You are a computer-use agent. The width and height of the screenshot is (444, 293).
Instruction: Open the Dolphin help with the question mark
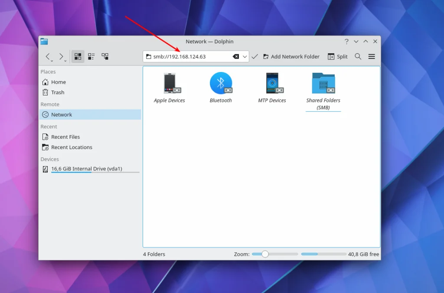coord(346,41)
